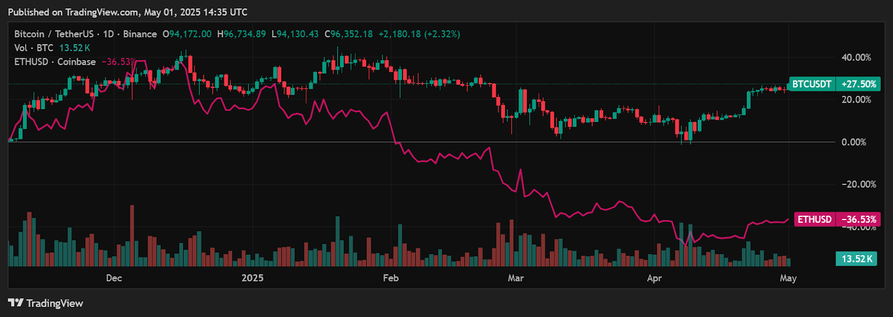893x317 pixels.
Task: Click the 40.00% price axis label
Action: click(856, 57)
